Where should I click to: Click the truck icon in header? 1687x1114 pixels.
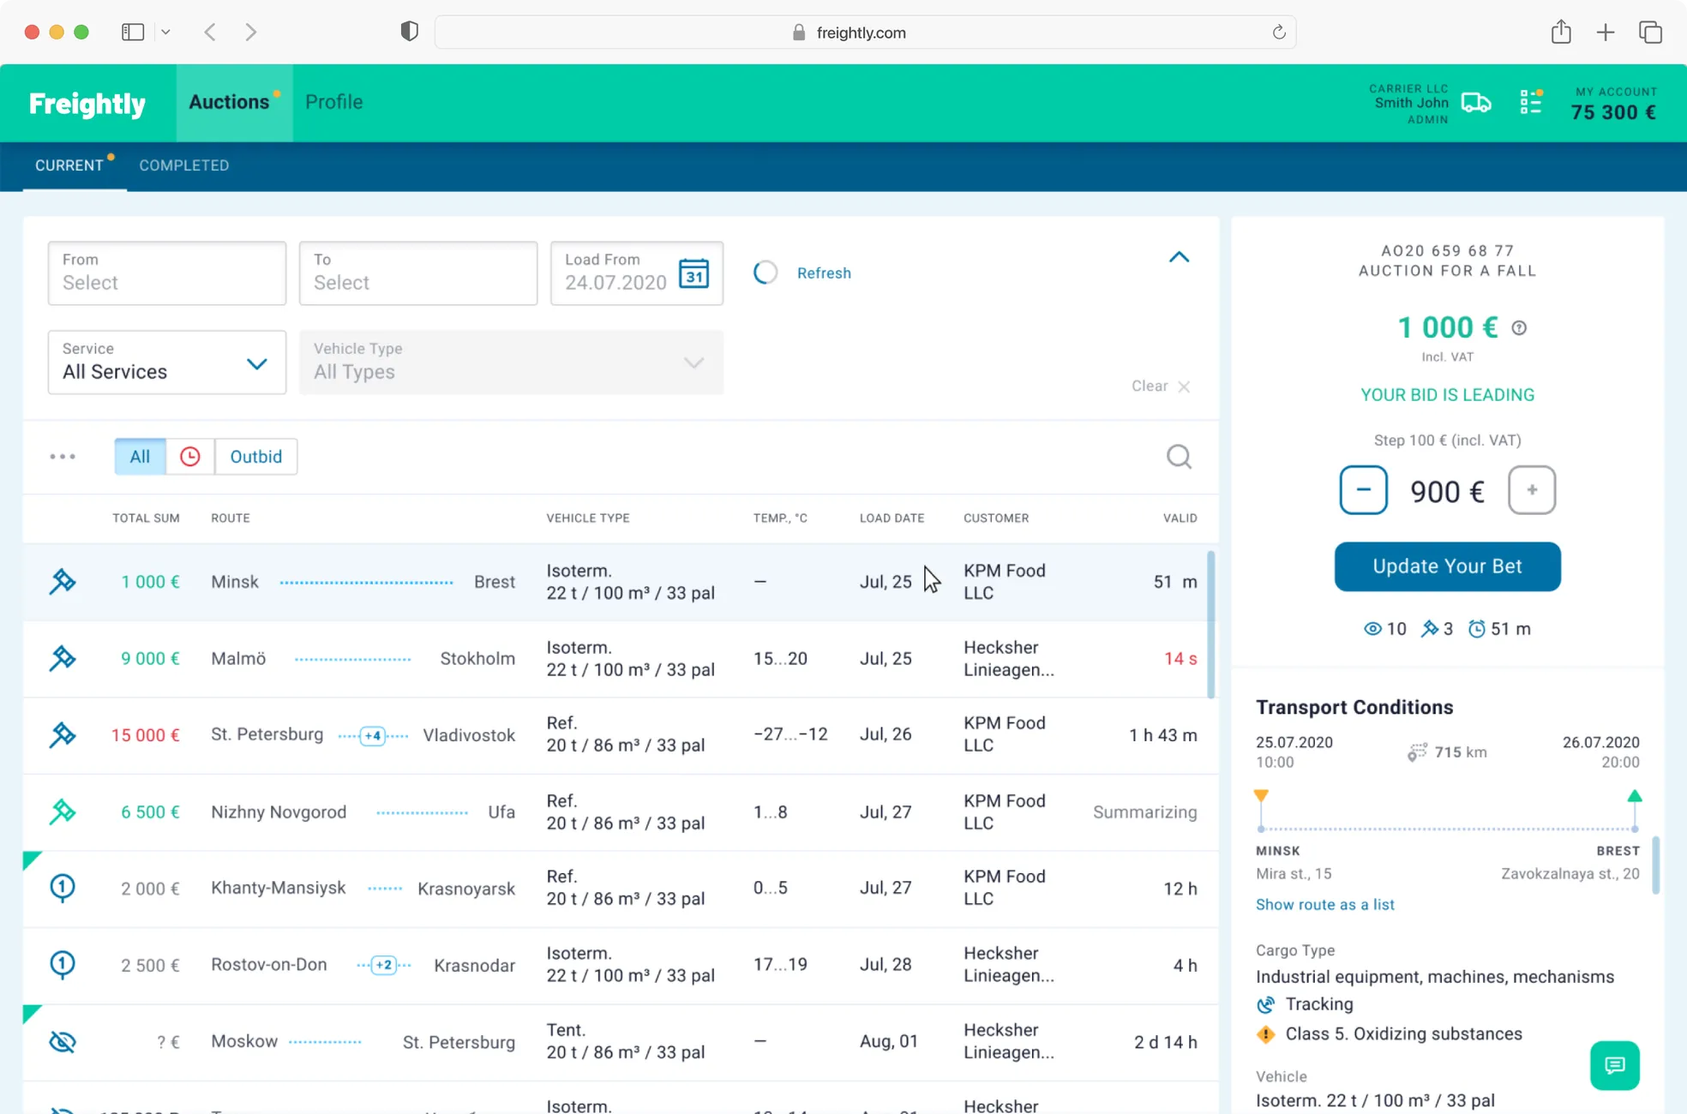[x=1476, y=103]
